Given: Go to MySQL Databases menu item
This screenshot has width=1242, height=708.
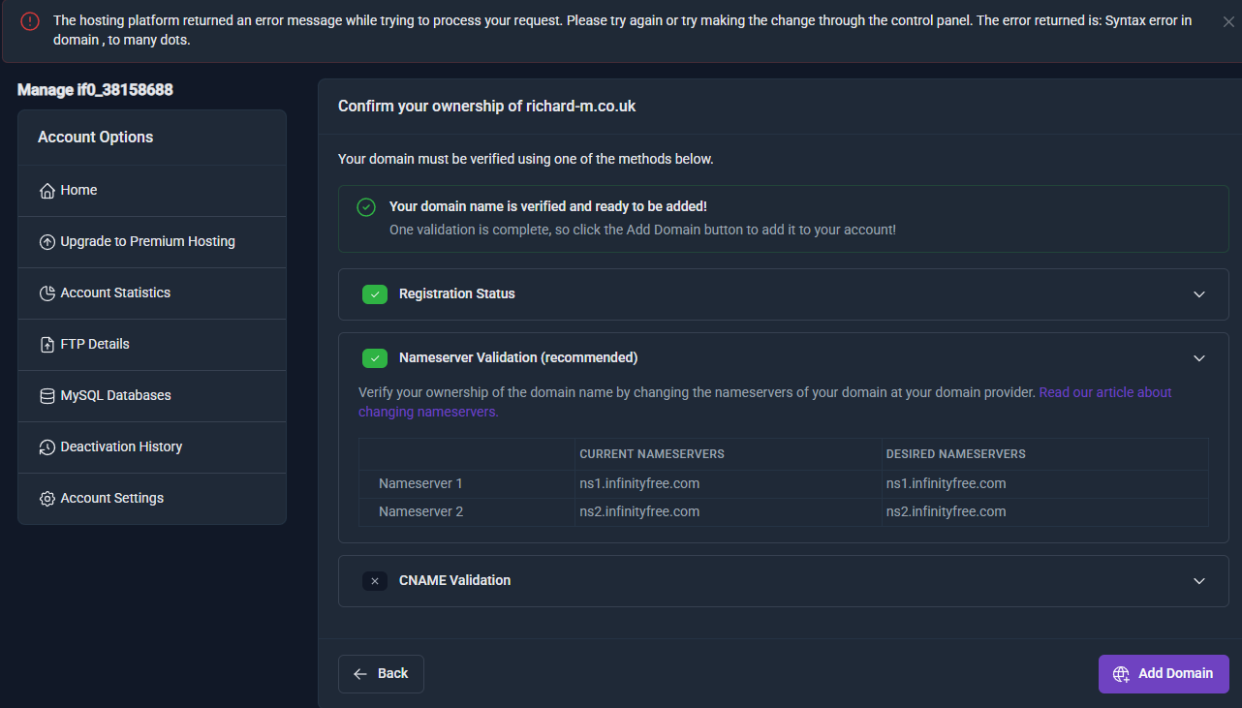Looking at the screenshot, I should pos(115,396).
